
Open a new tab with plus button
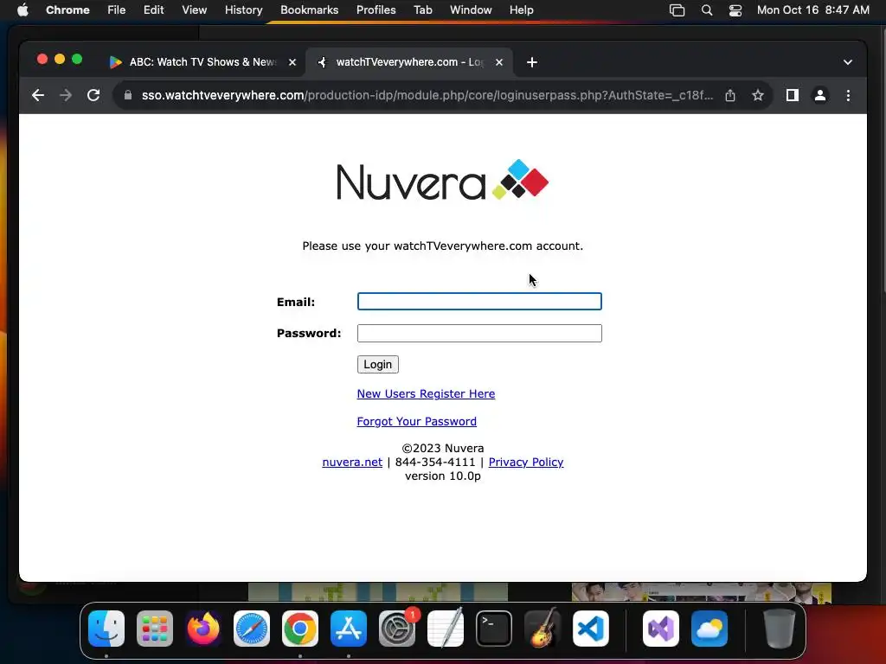pos(532,62)
